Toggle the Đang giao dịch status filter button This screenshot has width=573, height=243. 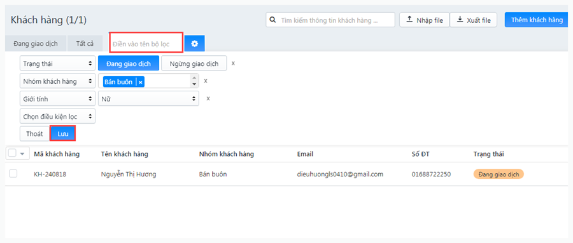(x=128, y=63)
